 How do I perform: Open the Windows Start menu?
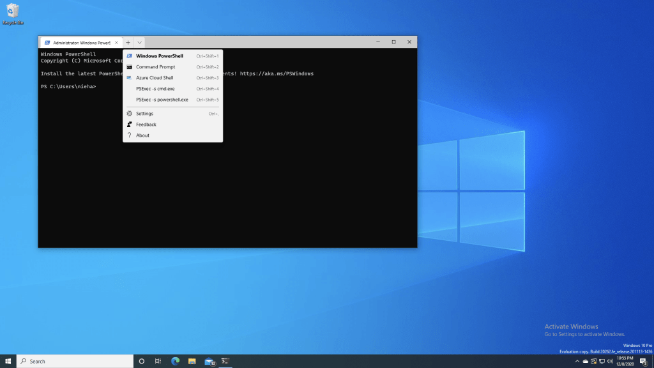8,361
